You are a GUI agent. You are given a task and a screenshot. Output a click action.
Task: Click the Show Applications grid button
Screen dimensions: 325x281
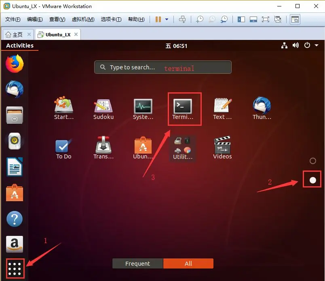click(x=15, y=269)
